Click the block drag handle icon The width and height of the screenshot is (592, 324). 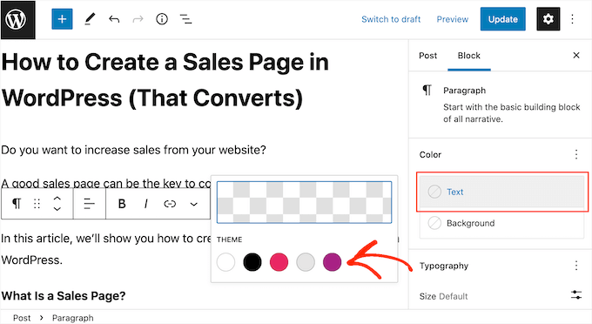37,204
